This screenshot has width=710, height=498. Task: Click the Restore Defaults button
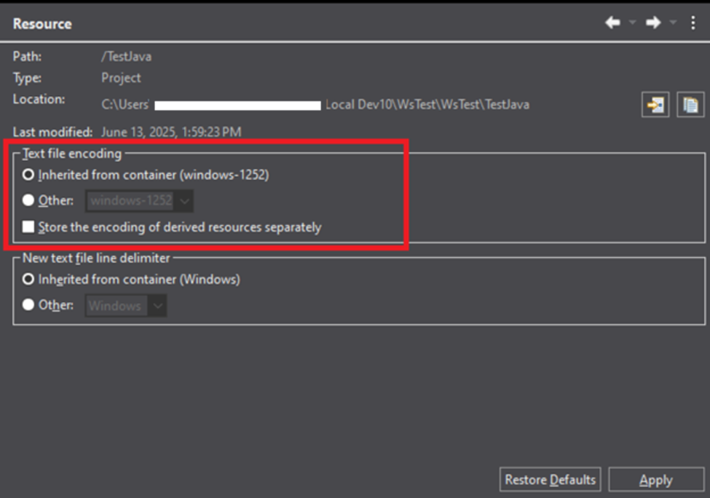point(550,480)
